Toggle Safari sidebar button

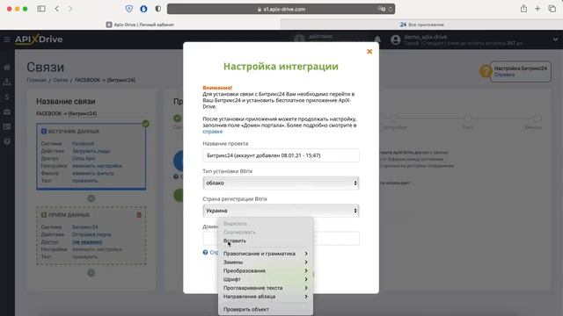(41, 9)
